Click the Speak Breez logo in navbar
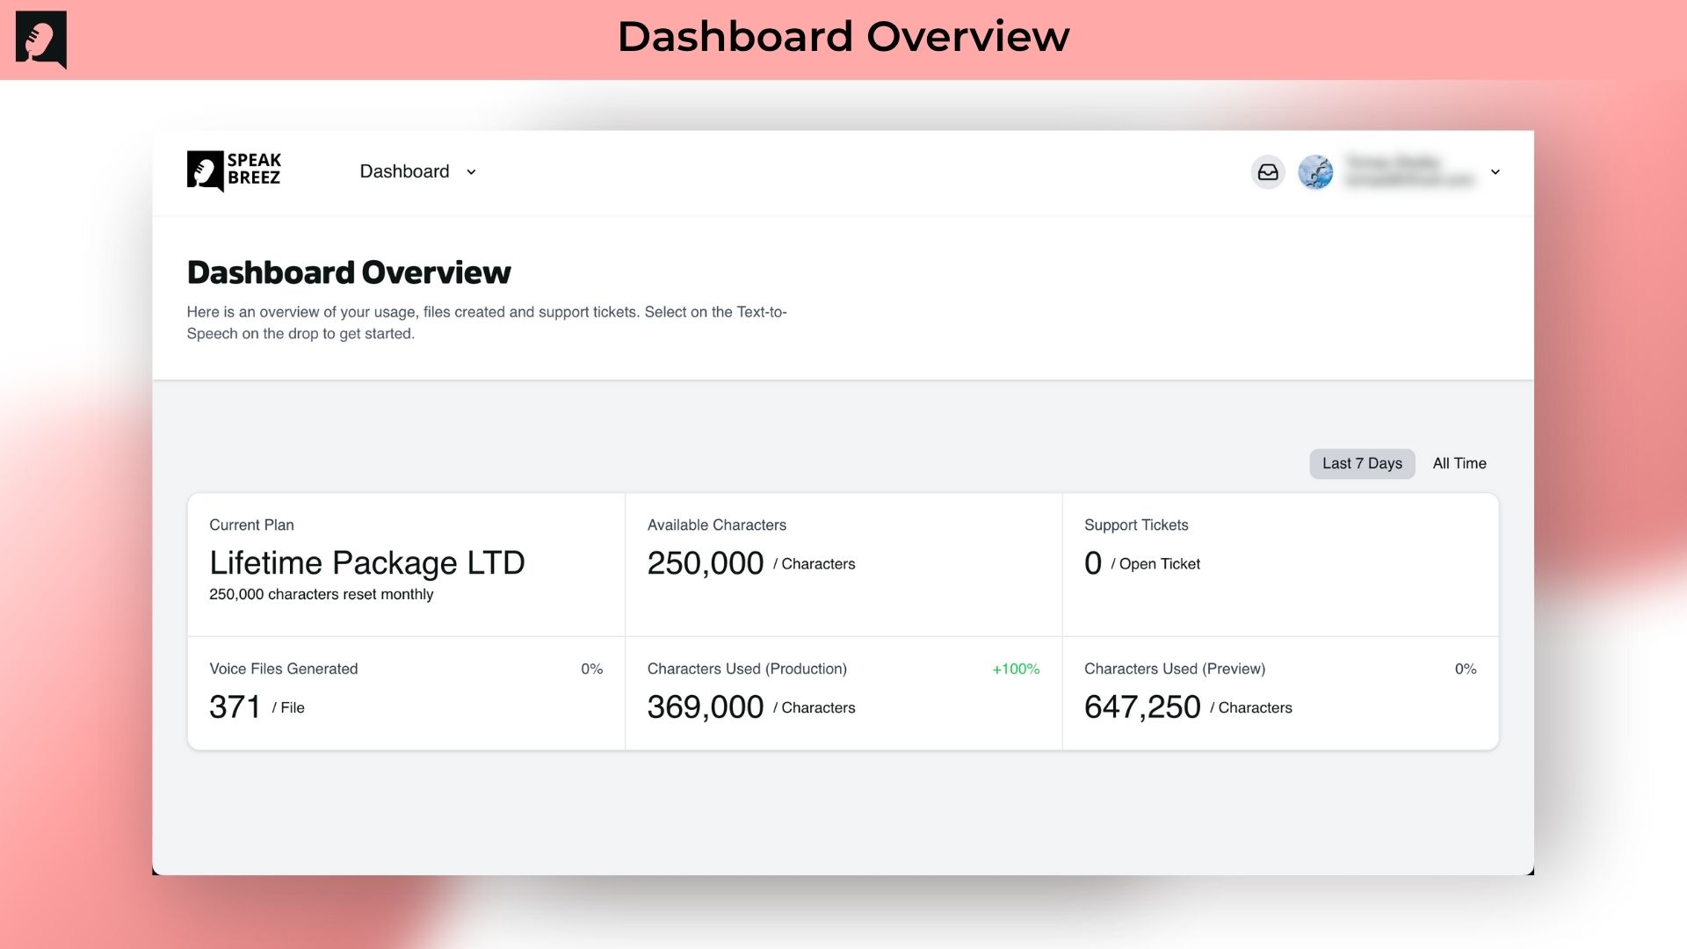The image size is (1687, 949). 234,170
